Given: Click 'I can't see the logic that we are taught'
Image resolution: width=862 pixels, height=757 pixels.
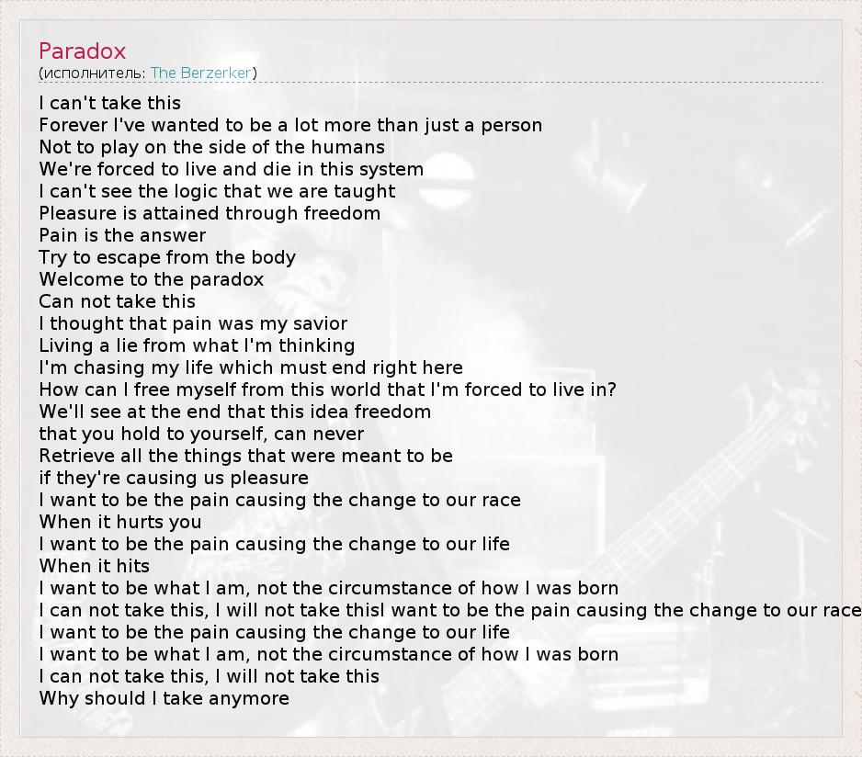Looking at the screenshot, I should [217, 191].
